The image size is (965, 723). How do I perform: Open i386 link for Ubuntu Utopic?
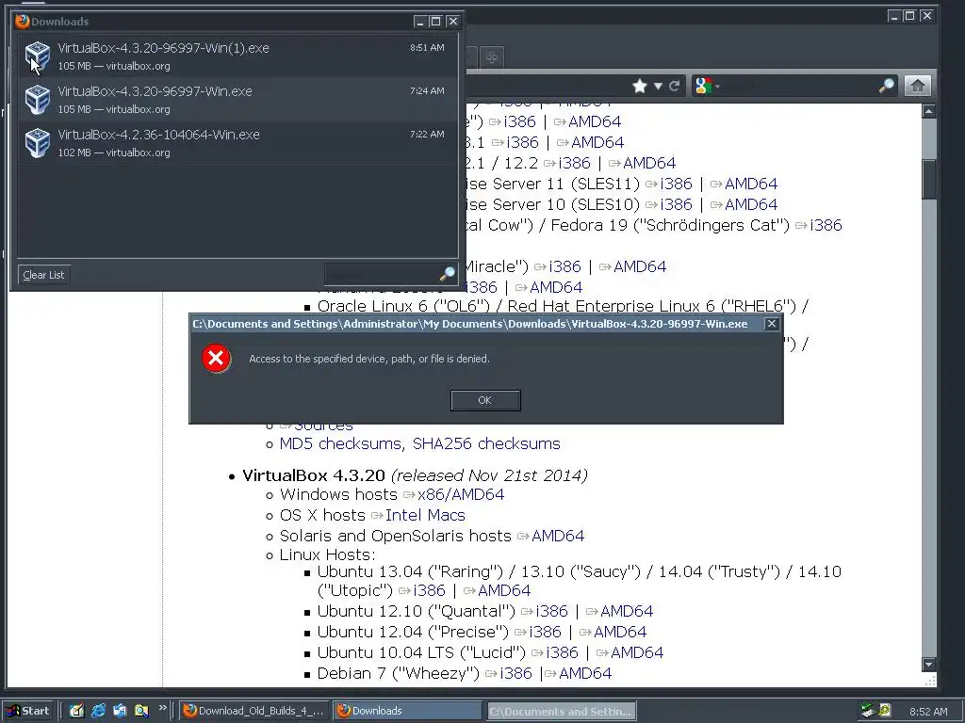click(429, 590)
